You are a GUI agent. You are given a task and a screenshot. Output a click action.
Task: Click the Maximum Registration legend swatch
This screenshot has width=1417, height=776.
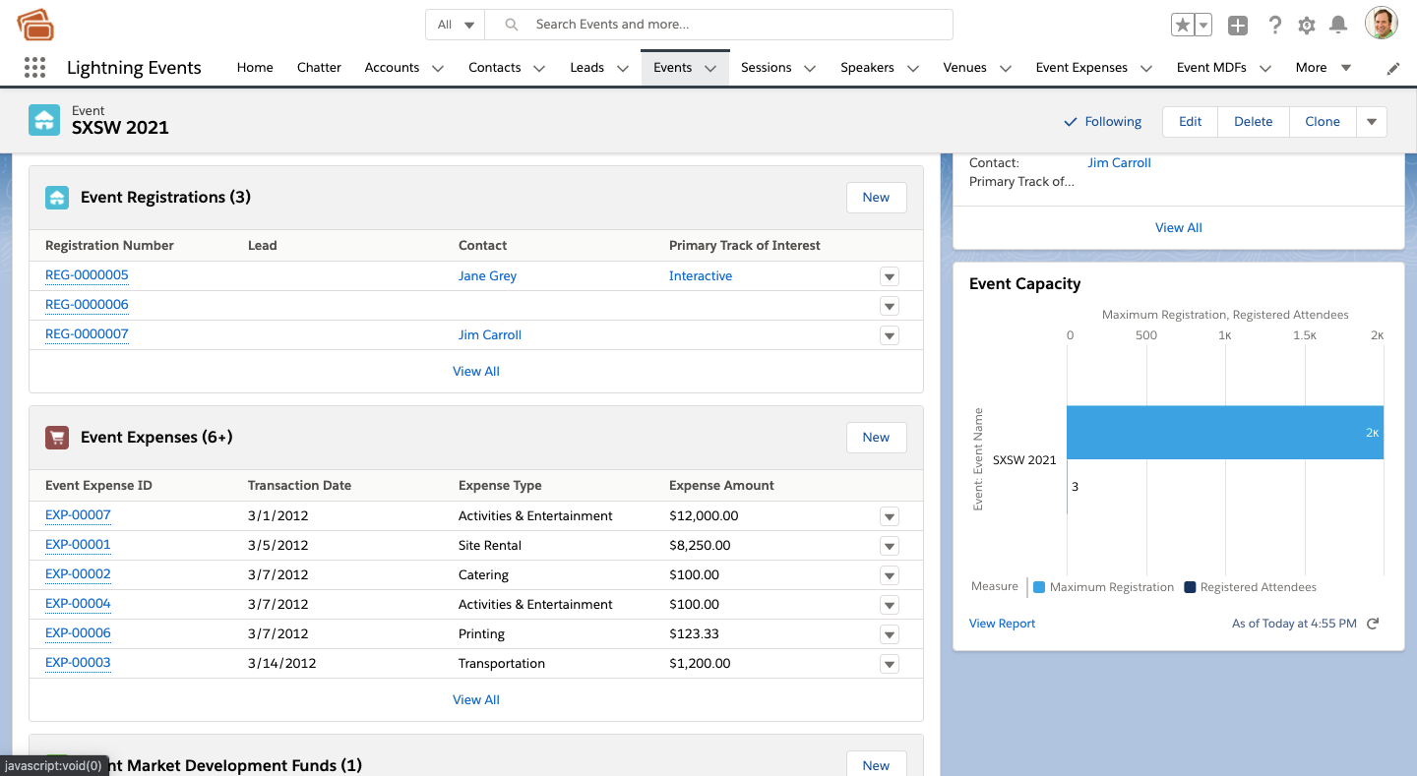coord(1039,587)
